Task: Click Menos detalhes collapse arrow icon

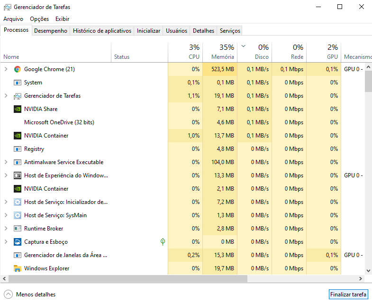Action: click(x=9, y=295)
